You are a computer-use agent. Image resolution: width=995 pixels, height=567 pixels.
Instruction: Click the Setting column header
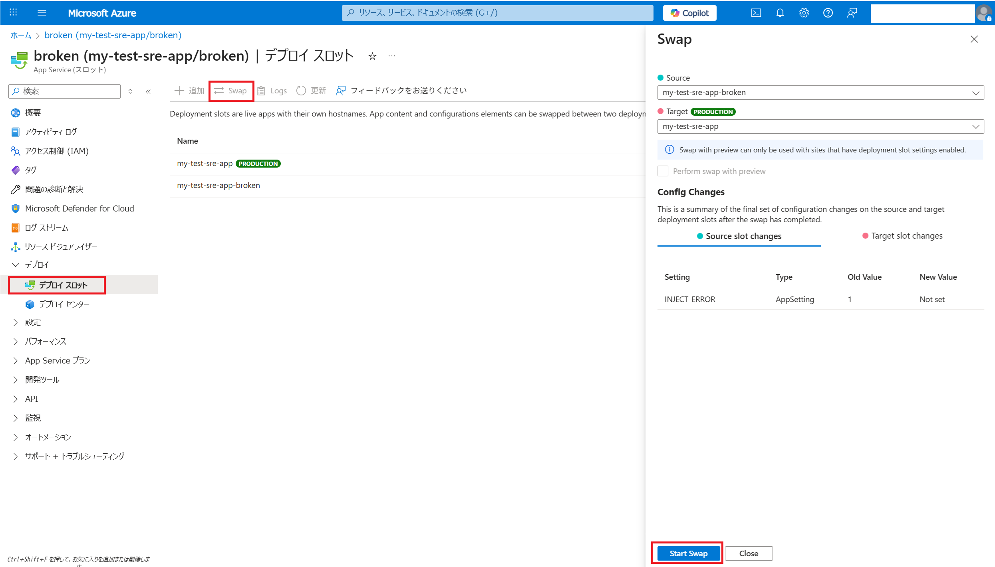coord(677,277)
